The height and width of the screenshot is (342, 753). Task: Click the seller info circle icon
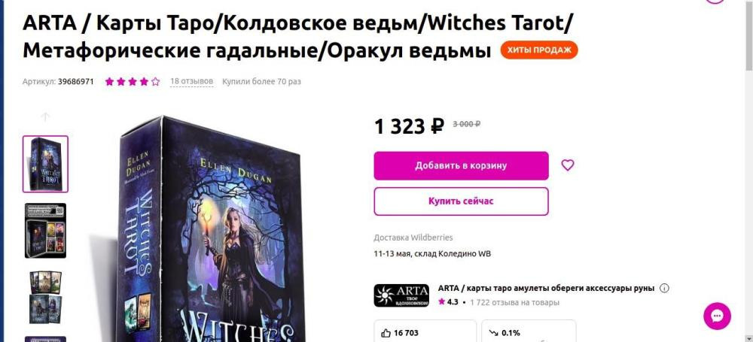(665, 289)
